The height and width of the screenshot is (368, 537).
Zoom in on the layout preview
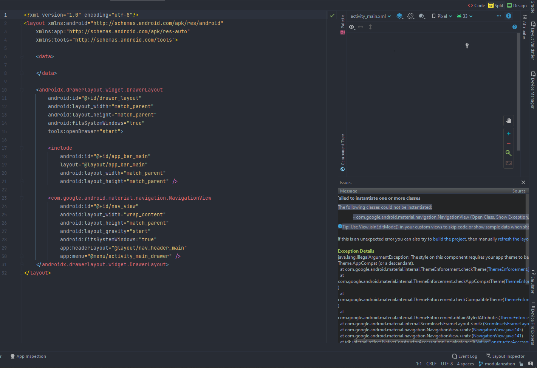coord(508,133)
